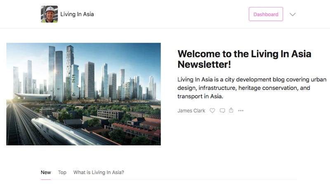
Task: Click the skyscrapers in the featured image
Action: (x=84, y=76)
